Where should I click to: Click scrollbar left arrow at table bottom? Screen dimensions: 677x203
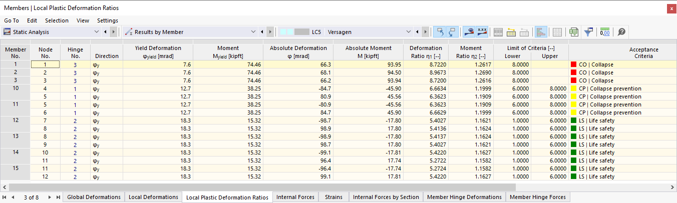[x=4, y=187]
